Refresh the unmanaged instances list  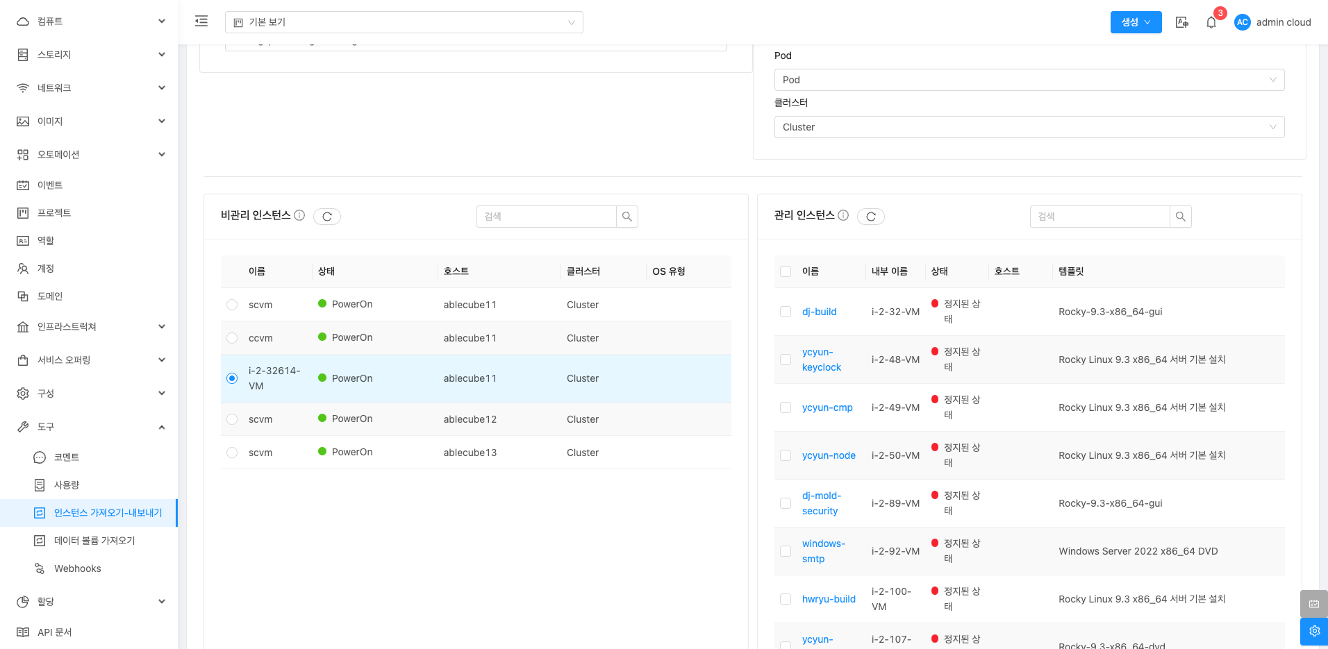coord(327,217)
